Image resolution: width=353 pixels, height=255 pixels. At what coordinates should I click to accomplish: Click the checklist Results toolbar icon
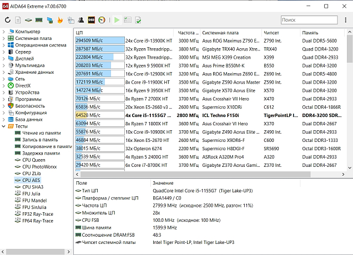[127, 20]
